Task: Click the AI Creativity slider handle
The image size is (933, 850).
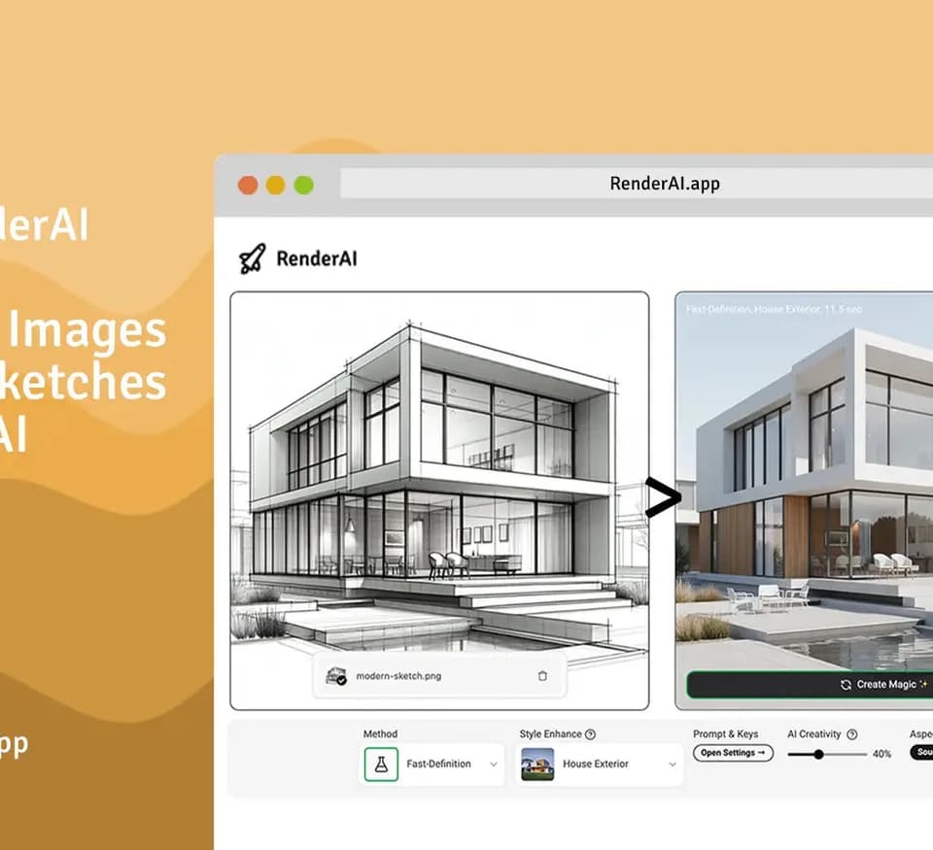Action: coord(818,754)
